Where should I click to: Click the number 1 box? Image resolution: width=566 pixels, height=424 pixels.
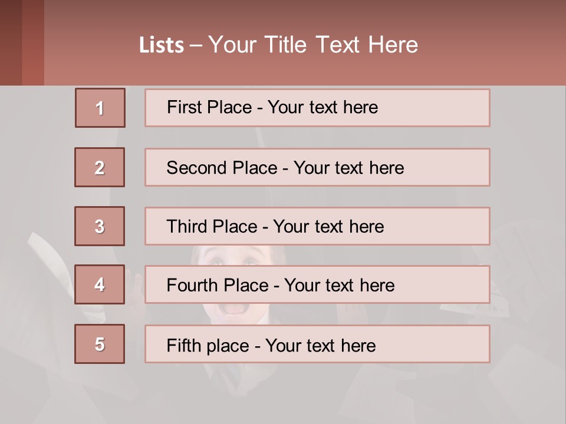[x=100, y=108]
